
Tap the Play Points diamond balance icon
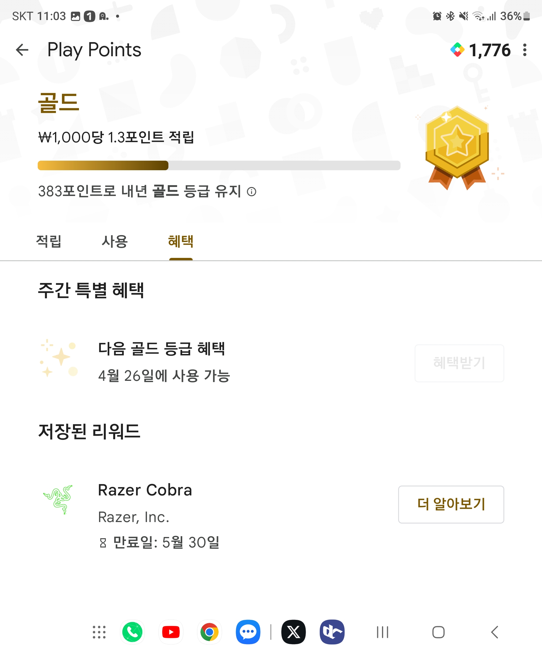[x=457, y=50]
